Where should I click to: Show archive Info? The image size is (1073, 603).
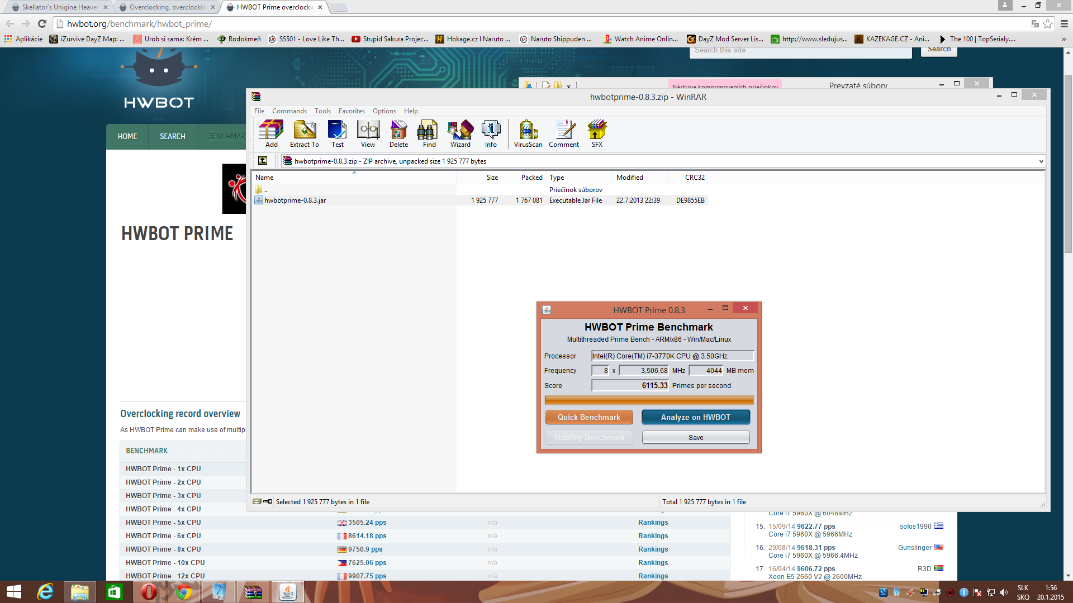[x=491, y=133]
